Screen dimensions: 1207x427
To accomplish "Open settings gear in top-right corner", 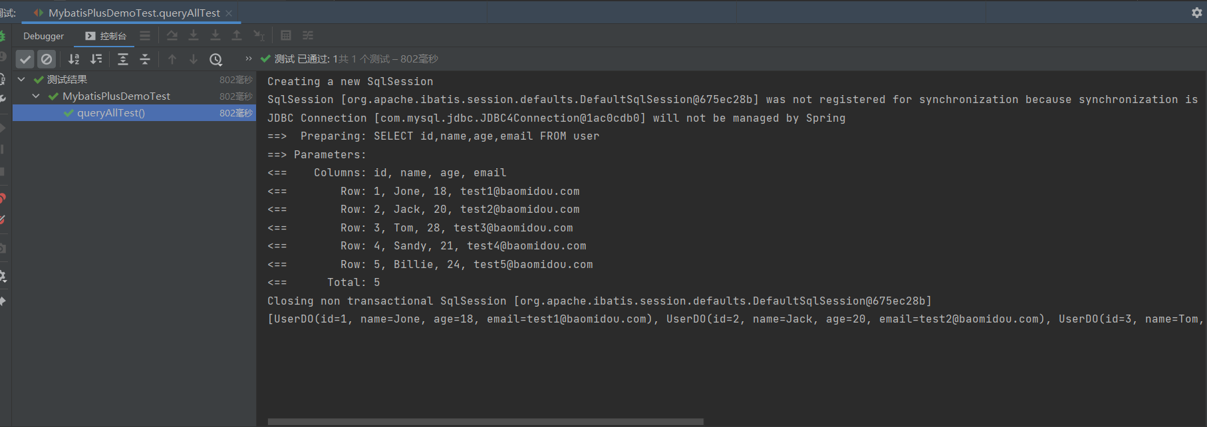I will [x=1196, y=13].
